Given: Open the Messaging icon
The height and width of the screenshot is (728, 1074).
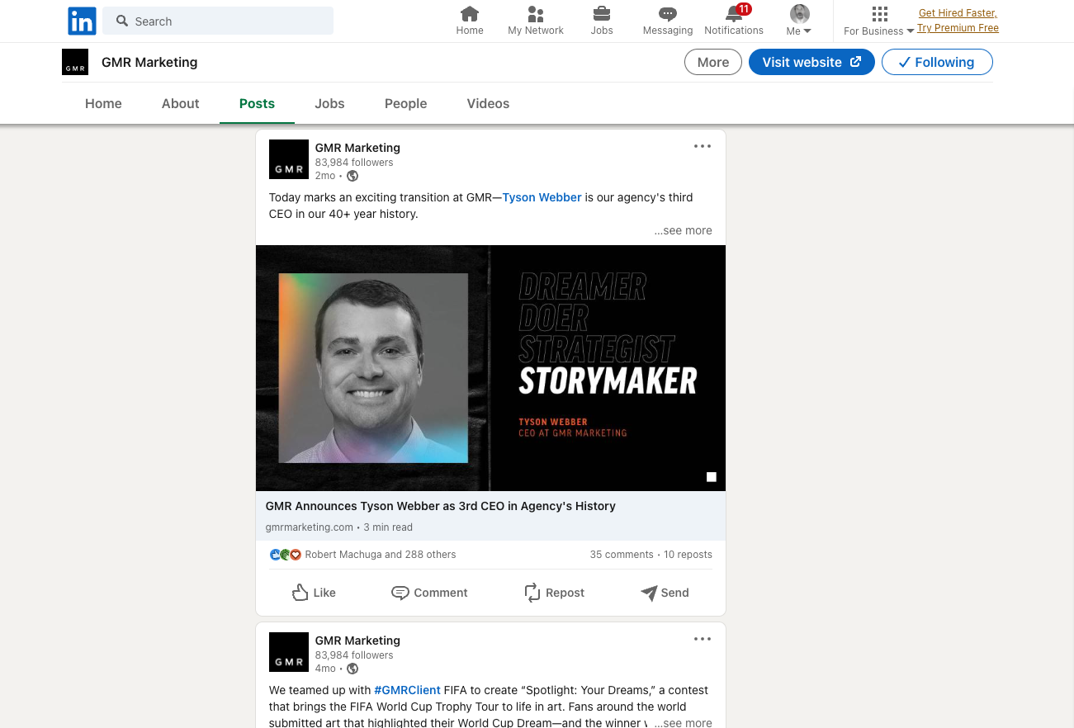Looking at the screenshot, I should click(668, 14).
